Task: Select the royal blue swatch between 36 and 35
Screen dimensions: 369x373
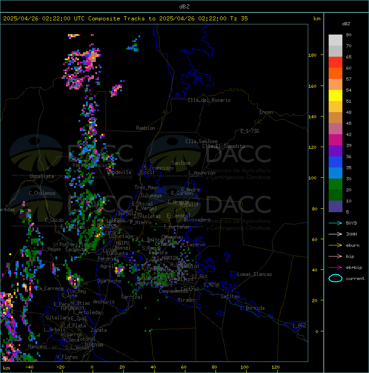Action: pyautogui.click(x=335, y=162)
